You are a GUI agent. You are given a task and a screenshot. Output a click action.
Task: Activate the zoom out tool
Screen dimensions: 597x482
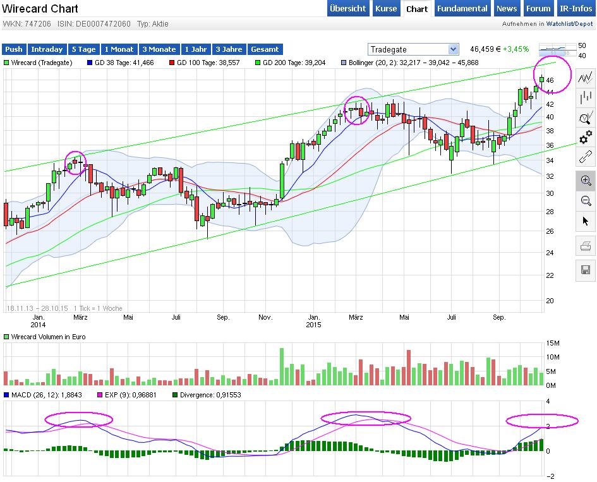pos(586,201)
